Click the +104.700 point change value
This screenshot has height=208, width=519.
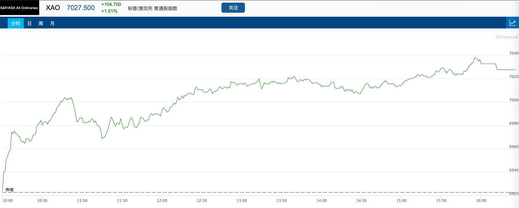click(x=111, y=4)
